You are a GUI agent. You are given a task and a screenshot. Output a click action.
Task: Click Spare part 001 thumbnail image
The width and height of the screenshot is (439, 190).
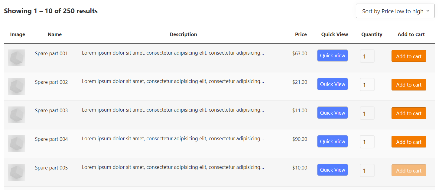tap(16, 58)
